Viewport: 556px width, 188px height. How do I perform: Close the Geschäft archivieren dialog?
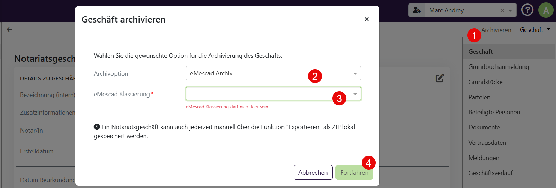[366, 19]
